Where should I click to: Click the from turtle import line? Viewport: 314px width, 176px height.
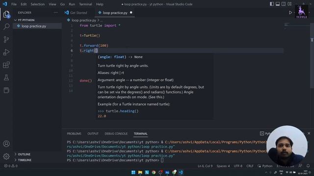point(100,25)
